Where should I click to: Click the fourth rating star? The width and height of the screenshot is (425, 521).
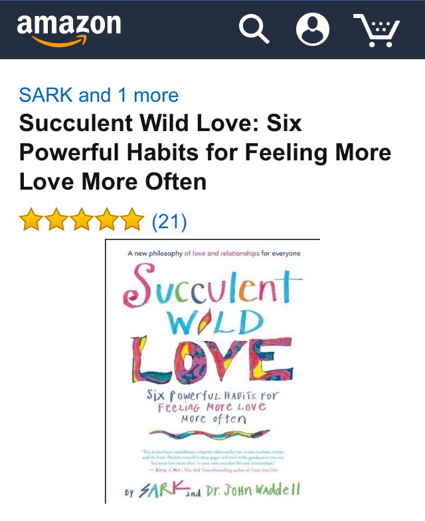coord(107,220)
